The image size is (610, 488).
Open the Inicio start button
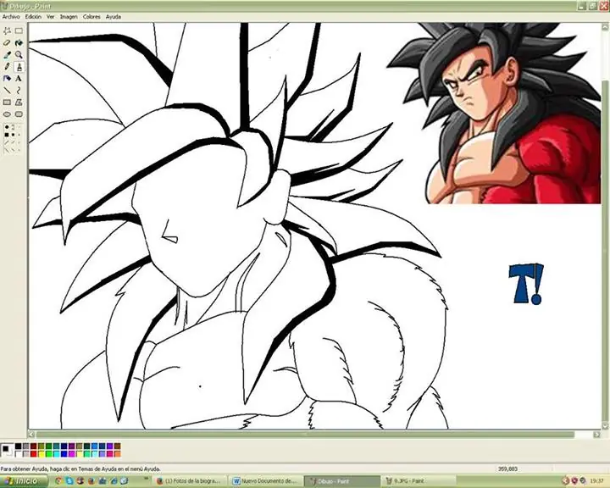[24, 481]
